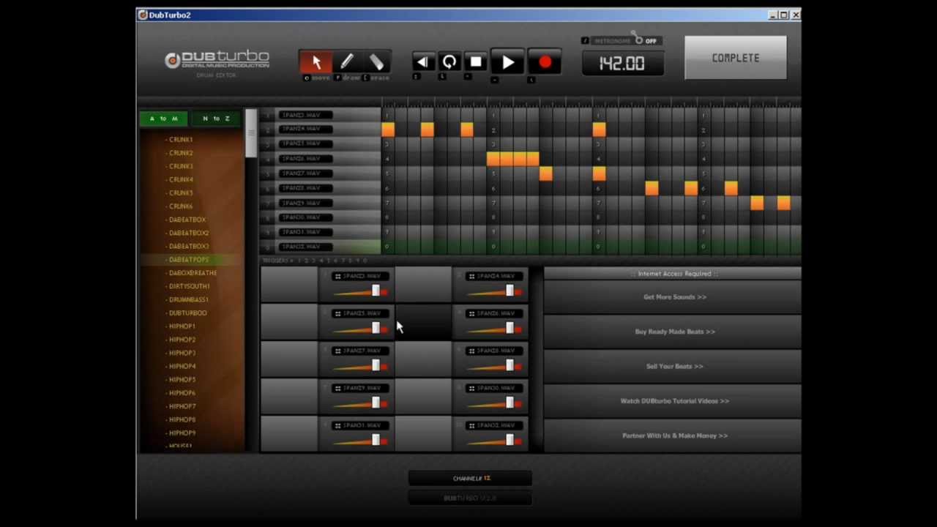Screen dimensions: 937x527
Task: Click the DUBturbo logo
Action: point(217,60)
